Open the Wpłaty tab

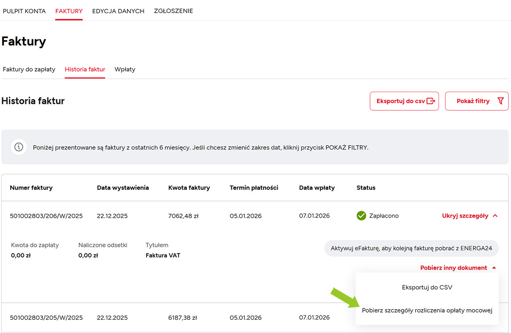pos(125,69)
